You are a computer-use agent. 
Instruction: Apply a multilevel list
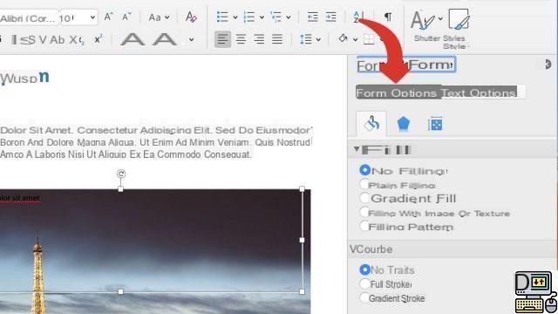[276, 17]
